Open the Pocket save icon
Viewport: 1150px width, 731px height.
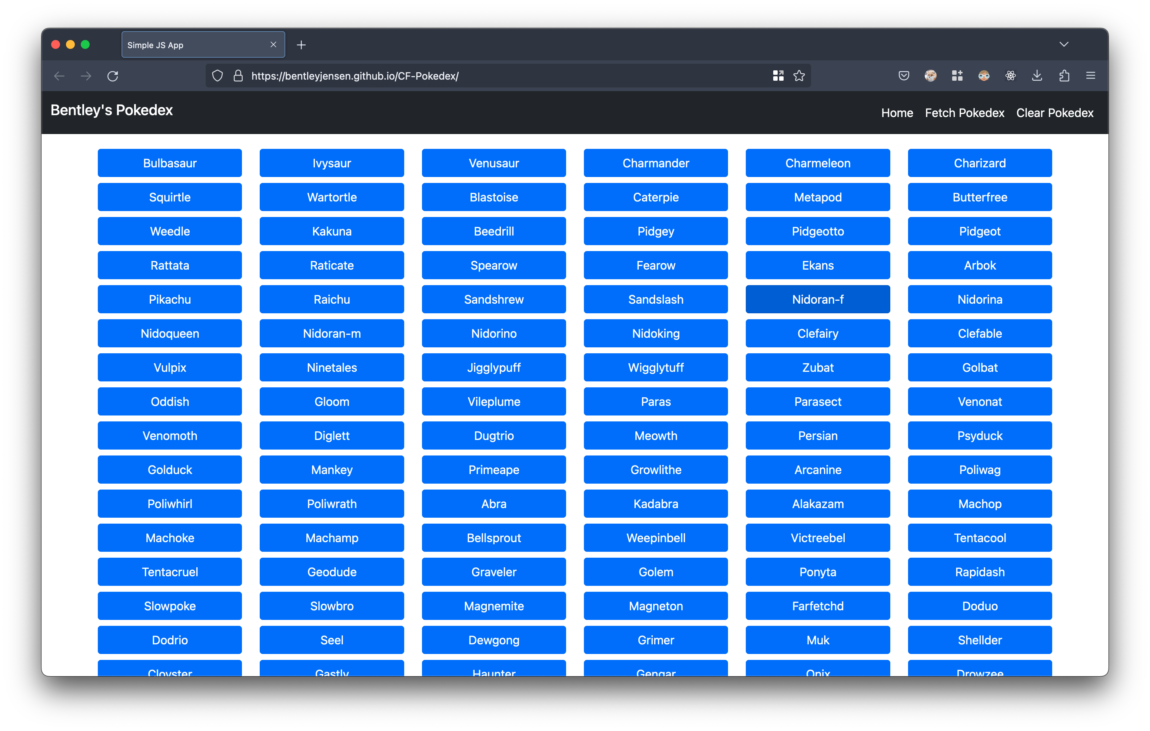click(x=904, y=76)
